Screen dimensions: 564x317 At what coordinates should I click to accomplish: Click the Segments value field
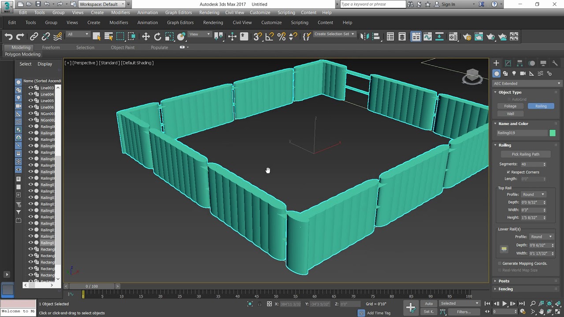(x=531, y=164)
